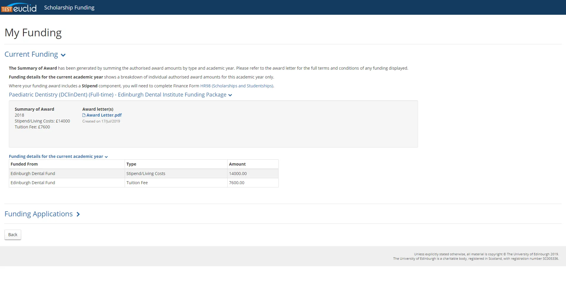Click the Tuition Fee cell in table
The height and width of the screenshot is (286, 566).
coord(137,183)
